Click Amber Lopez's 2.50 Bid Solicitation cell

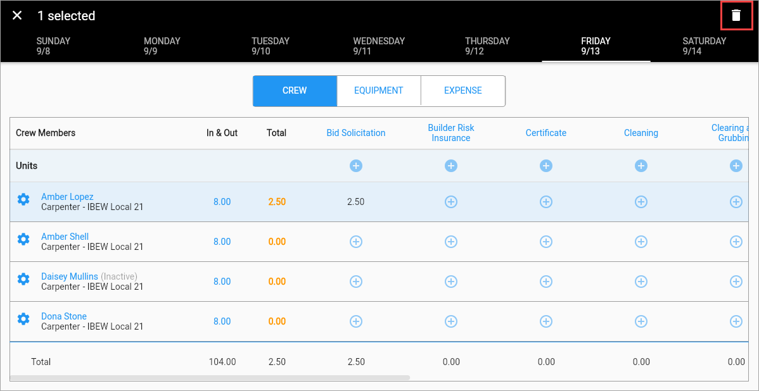[356, 202]
